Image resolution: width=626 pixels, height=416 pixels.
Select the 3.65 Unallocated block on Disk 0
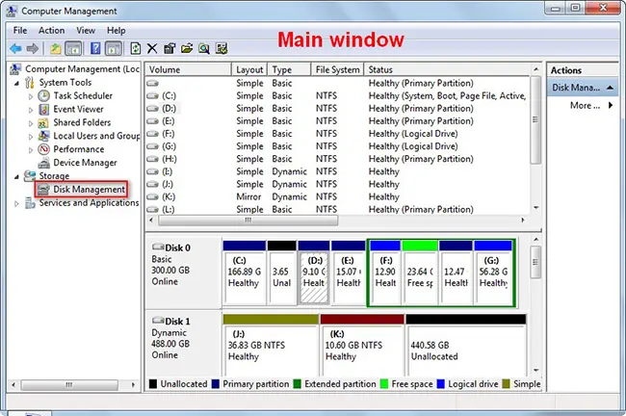pyautogui.click(x=282, y=273)
